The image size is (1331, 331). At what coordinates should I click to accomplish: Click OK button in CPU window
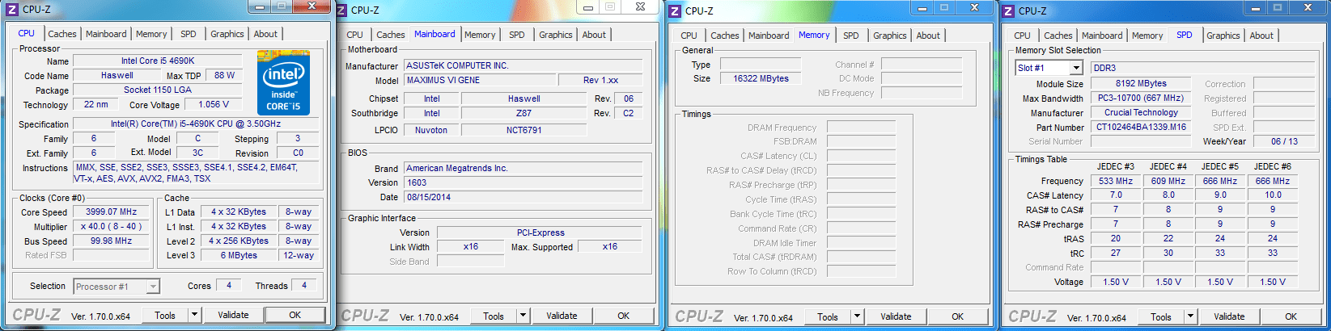tap(295, 315)
